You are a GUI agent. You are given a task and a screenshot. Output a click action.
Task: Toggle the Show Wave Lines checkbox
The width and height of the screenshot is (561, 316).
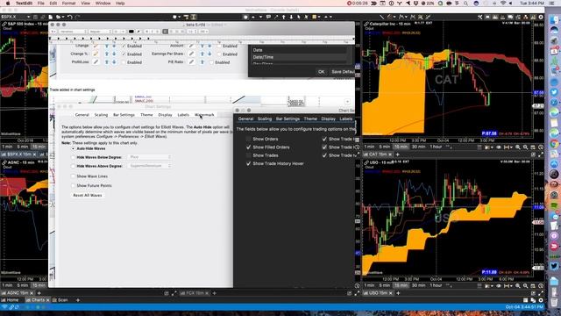(74, 176)
